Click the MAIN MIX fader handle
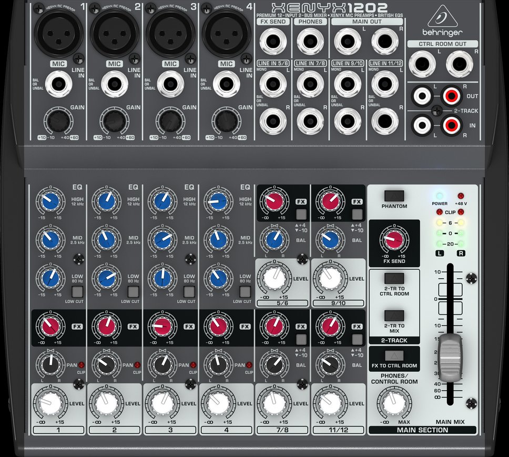This screenshot has width=509, height=457. [450, 358]
